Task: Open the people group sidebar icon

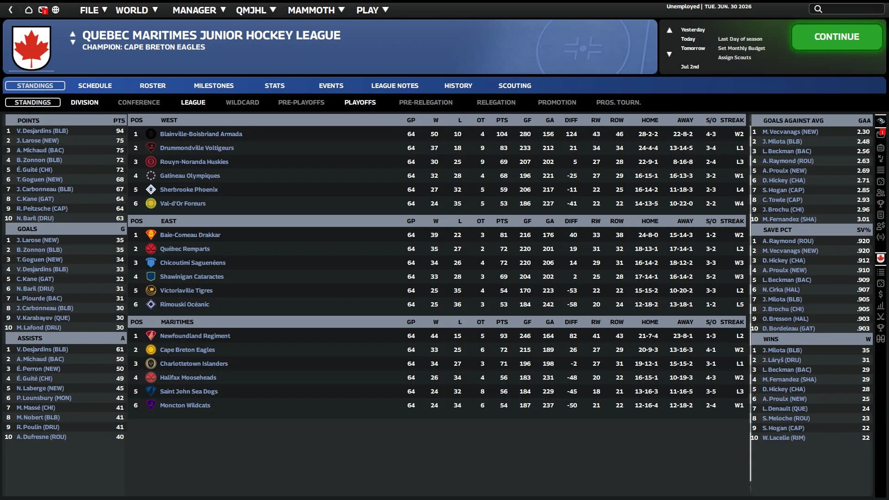Action: [x=881, y=193]
